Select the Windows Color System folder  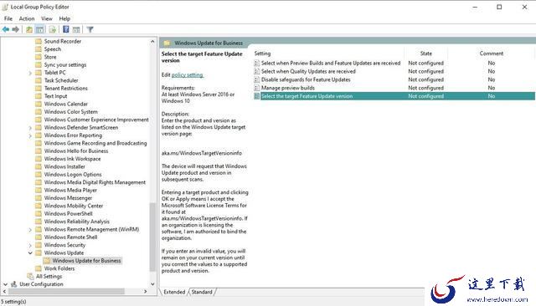70,112
